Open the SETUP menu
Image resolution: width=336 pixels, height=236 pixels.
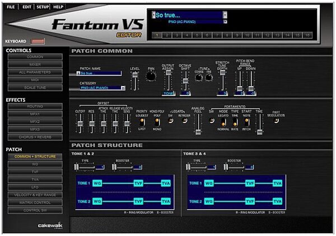coord(43,7)
